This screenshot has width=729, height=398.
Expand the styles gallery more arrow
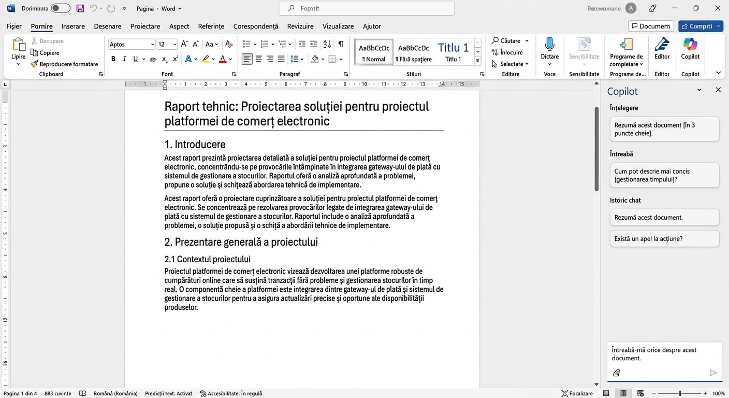pyautogui.click(x=478, y=61)
